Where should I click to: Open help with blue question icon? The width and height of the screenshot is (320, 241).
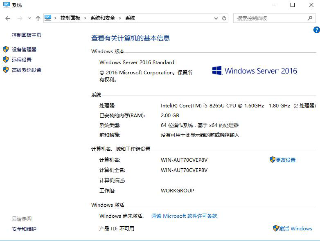tap(317, 30)
